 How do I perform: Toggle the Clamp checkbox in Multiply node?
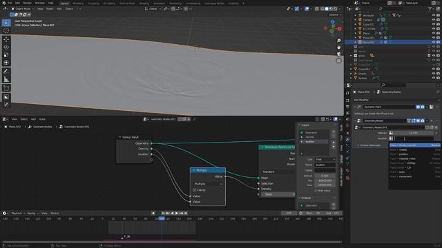coord(195,190)
